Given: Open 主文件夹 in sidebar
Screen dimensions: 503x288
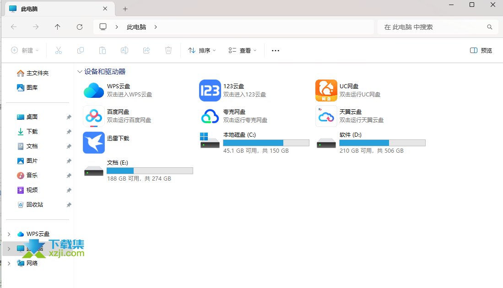Looking at the screenshot, I should click(x=32, y=73).
